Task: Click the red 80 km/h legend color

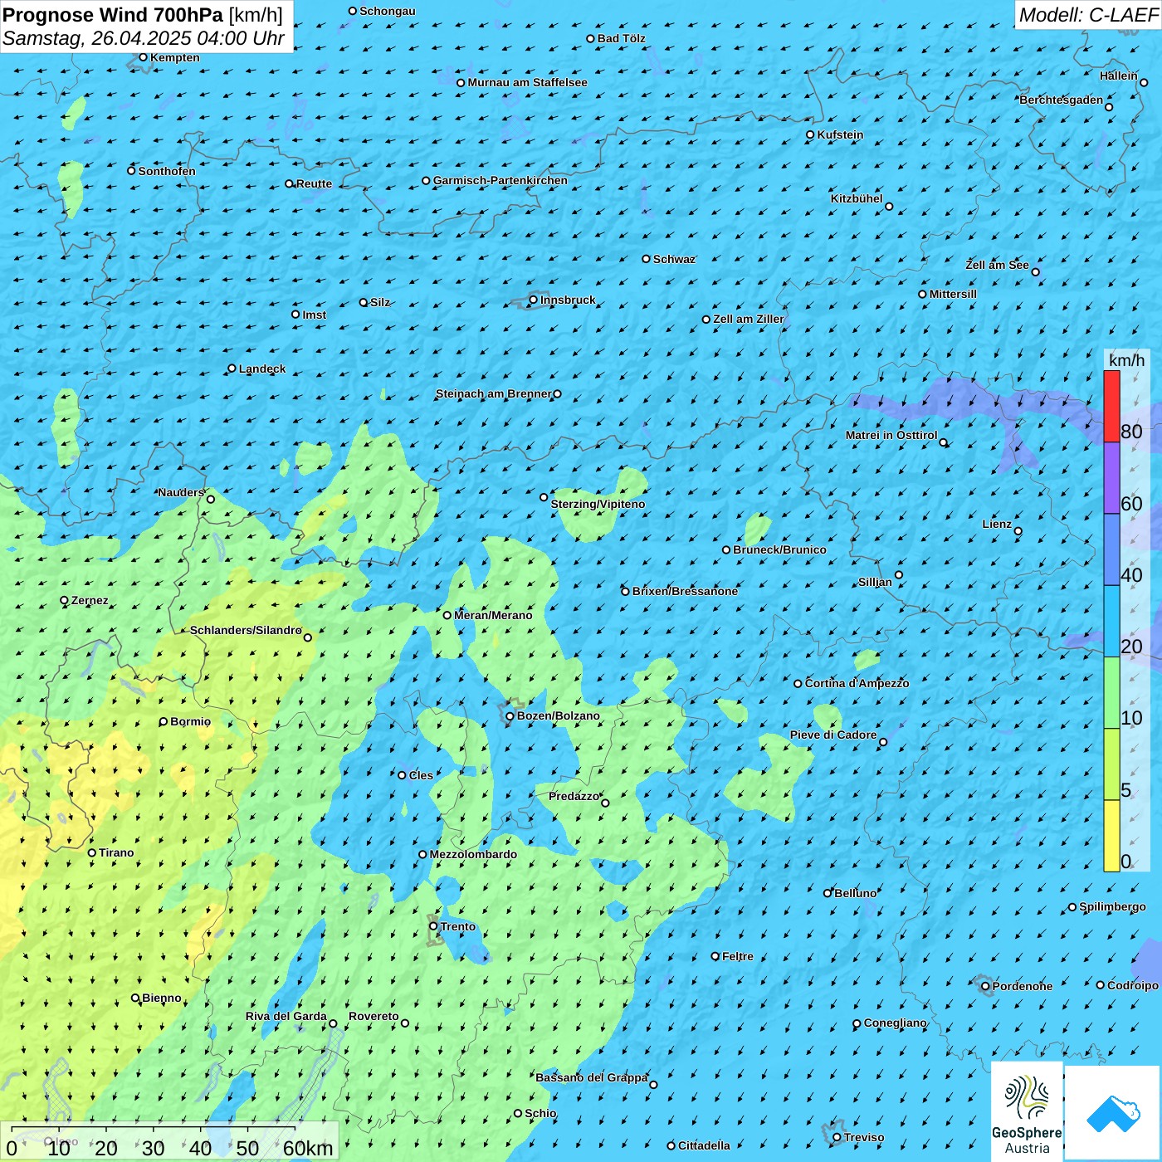Action: (x=1111, y=406)
